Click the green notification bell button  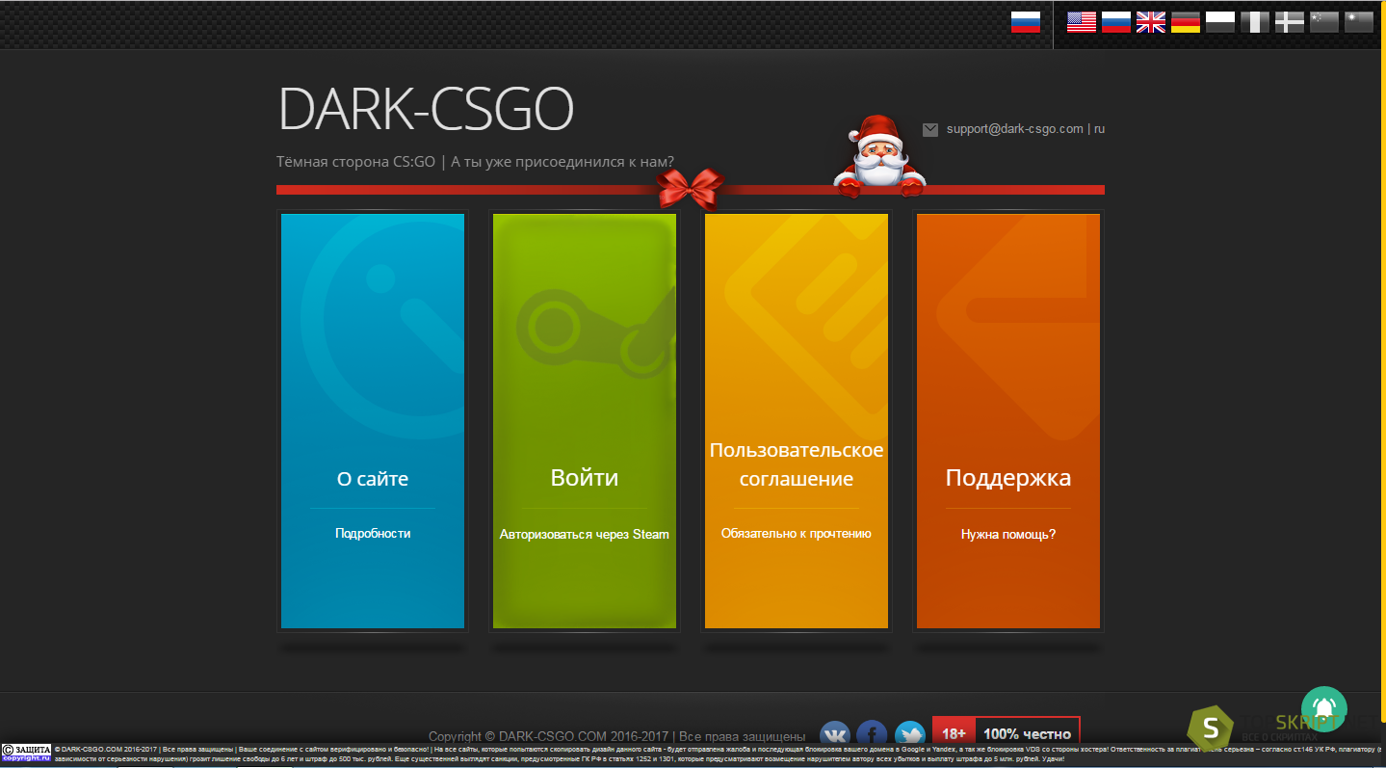click(1324, 708)
